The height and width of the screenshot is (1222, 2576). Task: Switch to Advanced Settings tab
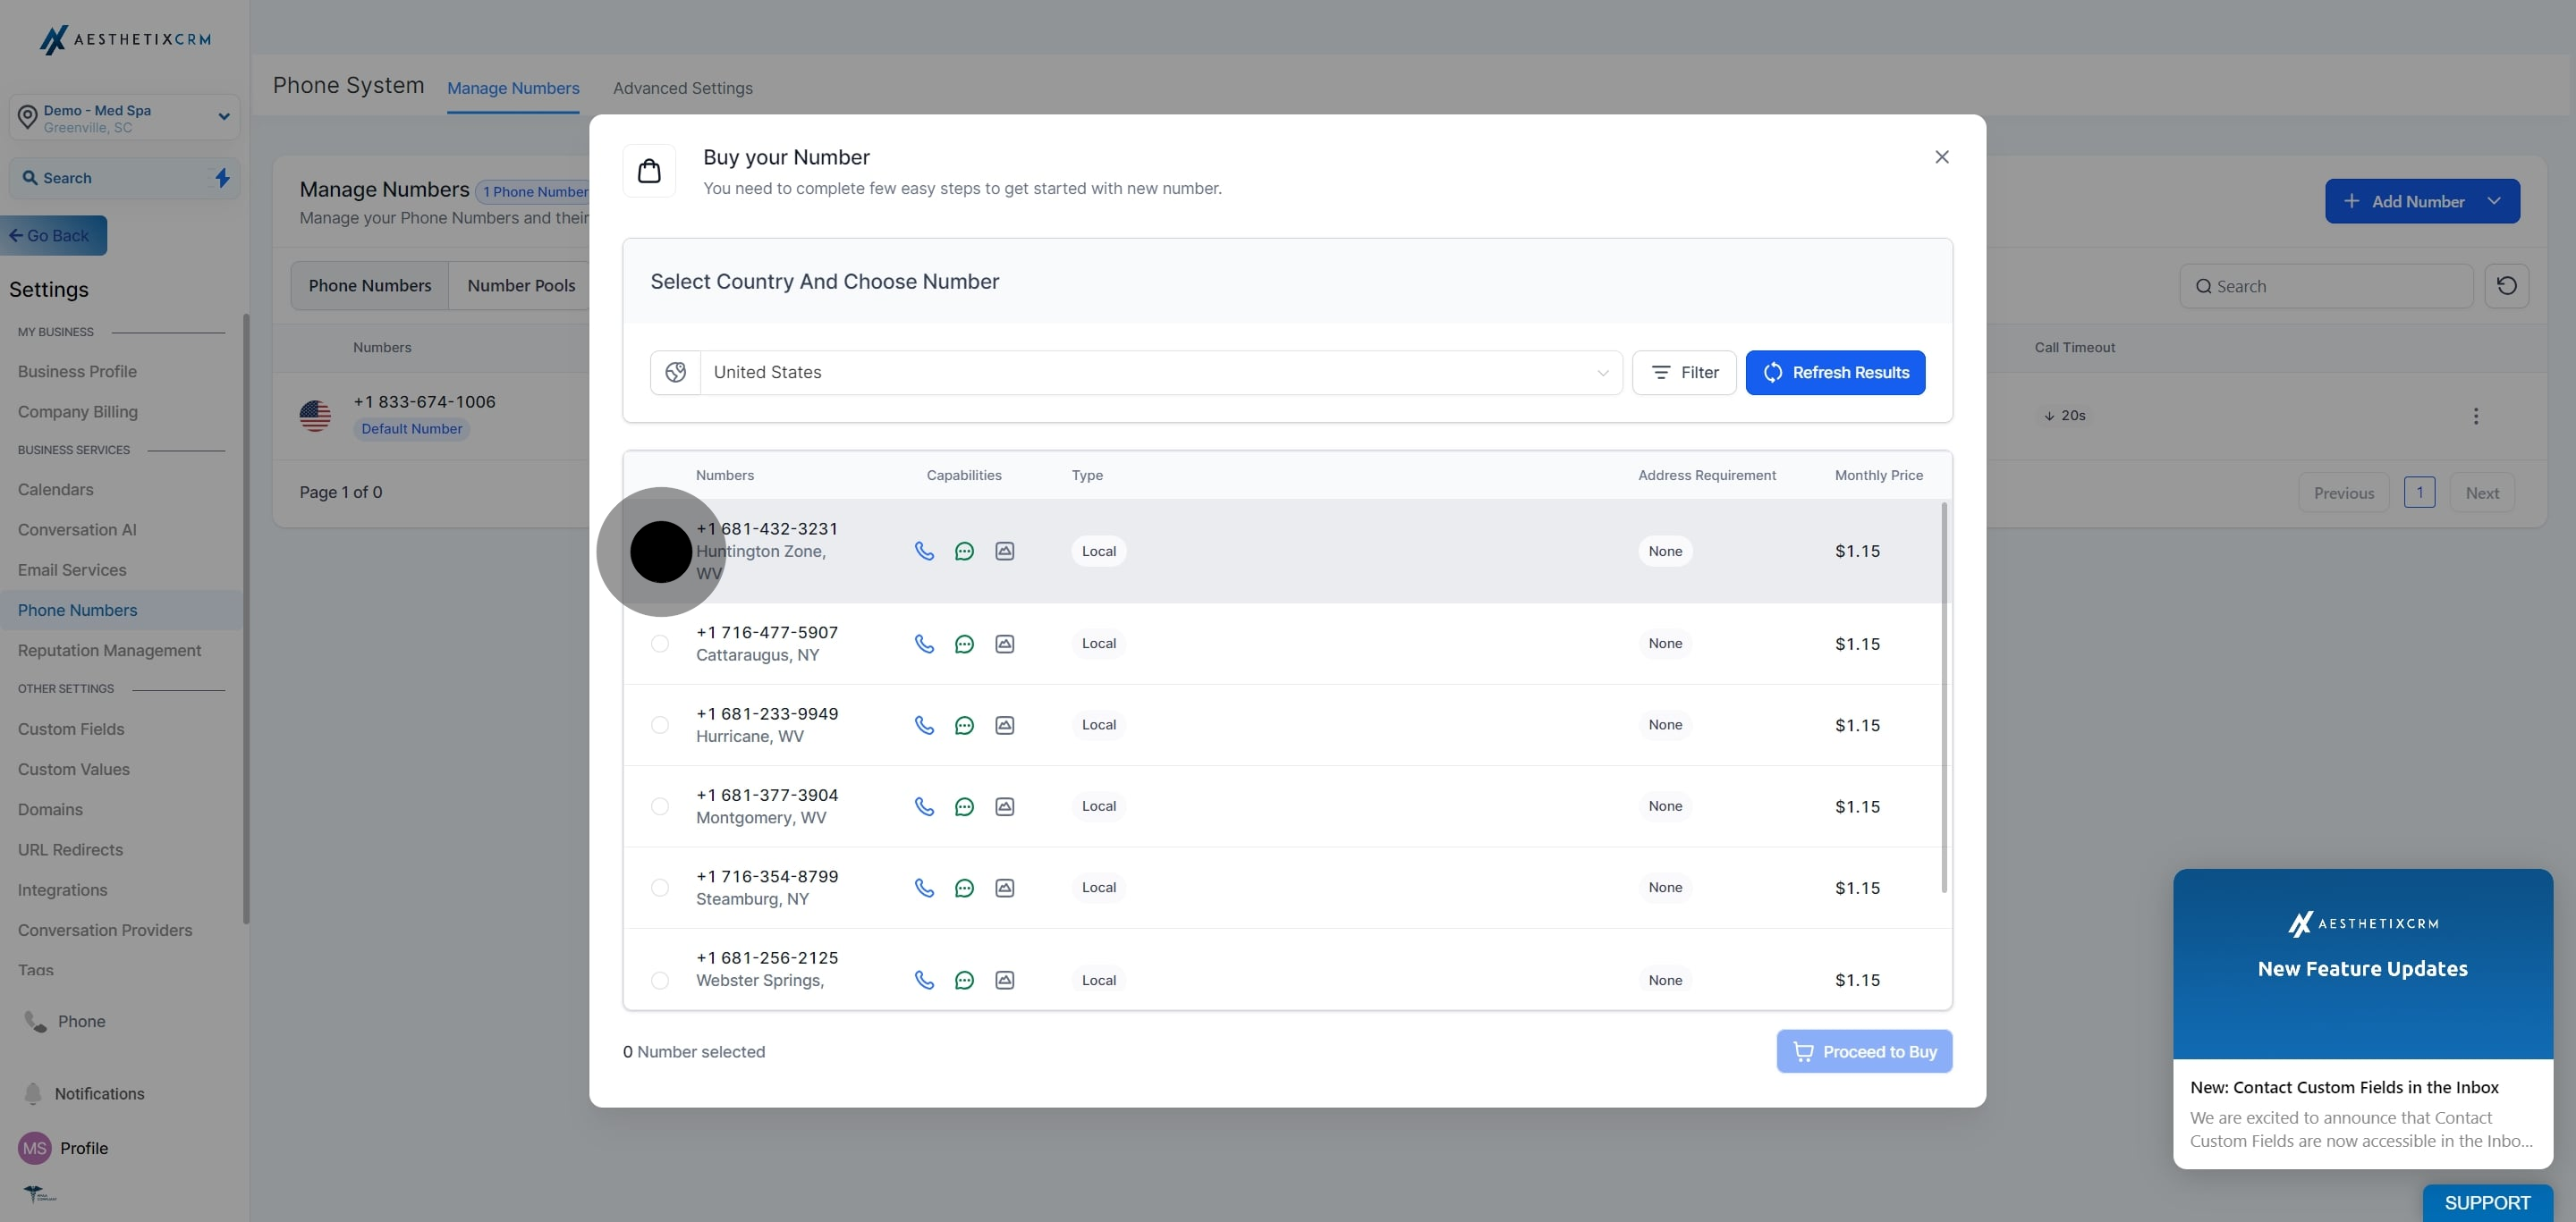tap(682, 88)
